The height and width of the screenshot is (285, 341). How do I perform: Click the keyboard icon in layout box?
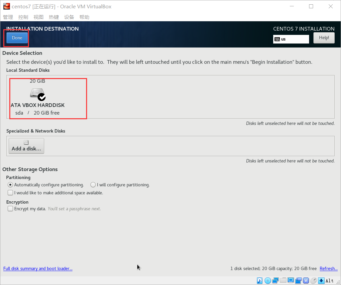(277, 39)
